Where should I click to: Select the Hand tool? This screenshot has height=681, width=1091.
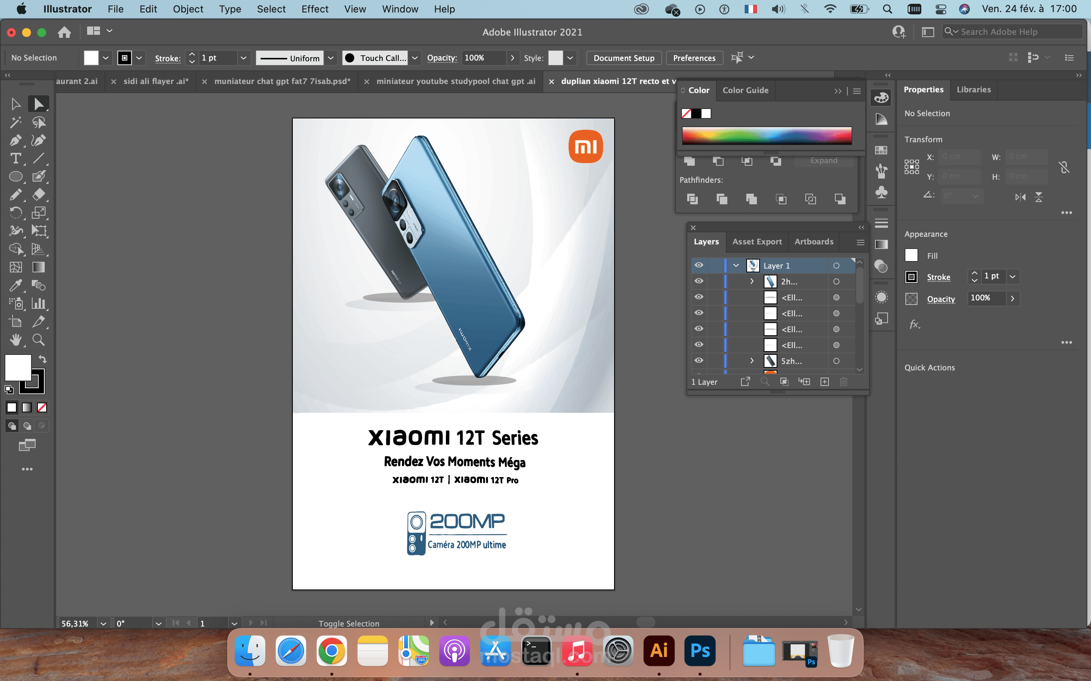tap(15, 340)
